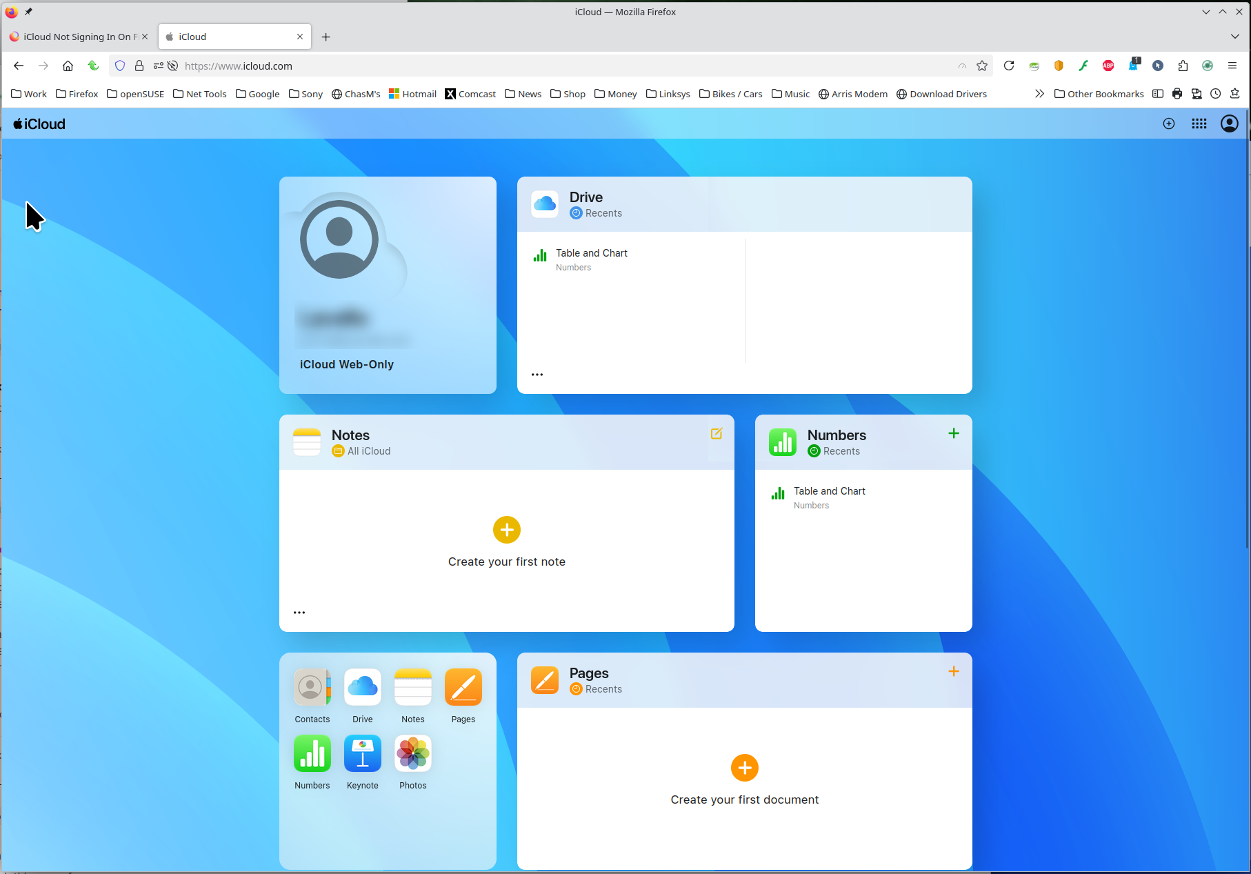Screen dimensions: 1251x874
Task: Open Notes tile header
Action: (507, 442)
